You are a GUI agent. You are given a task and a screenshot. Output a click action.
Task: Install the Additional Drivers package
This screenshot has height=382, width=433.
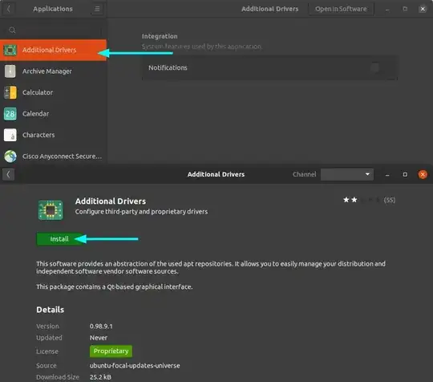tap(59, 239)
